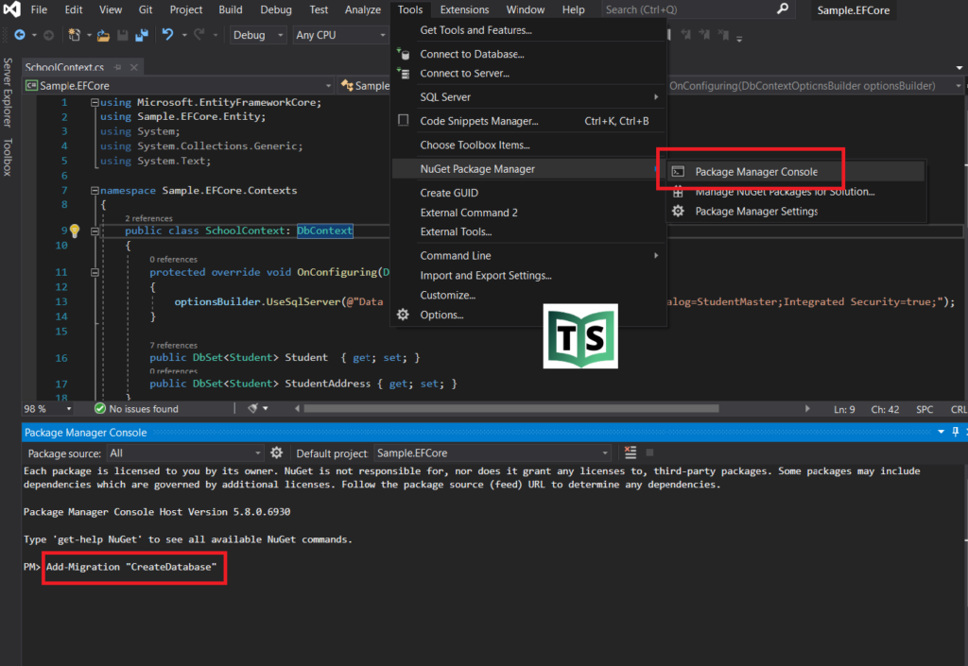Click the Clear All console output icon
Image resolution: width=968 pixels, height=666 pixels.
(631, 453)
